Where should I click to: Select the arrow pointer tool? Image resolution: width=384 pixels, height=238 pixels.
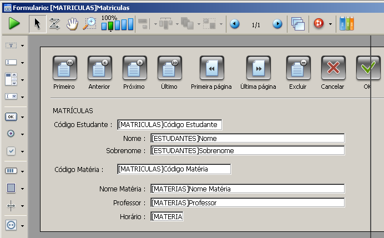coord(37,24)
